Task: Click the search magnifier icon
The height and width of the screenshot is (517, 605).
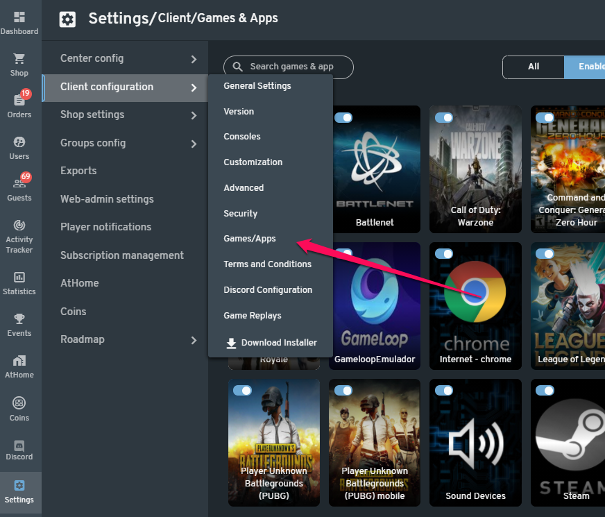Action: coord(238,67)
